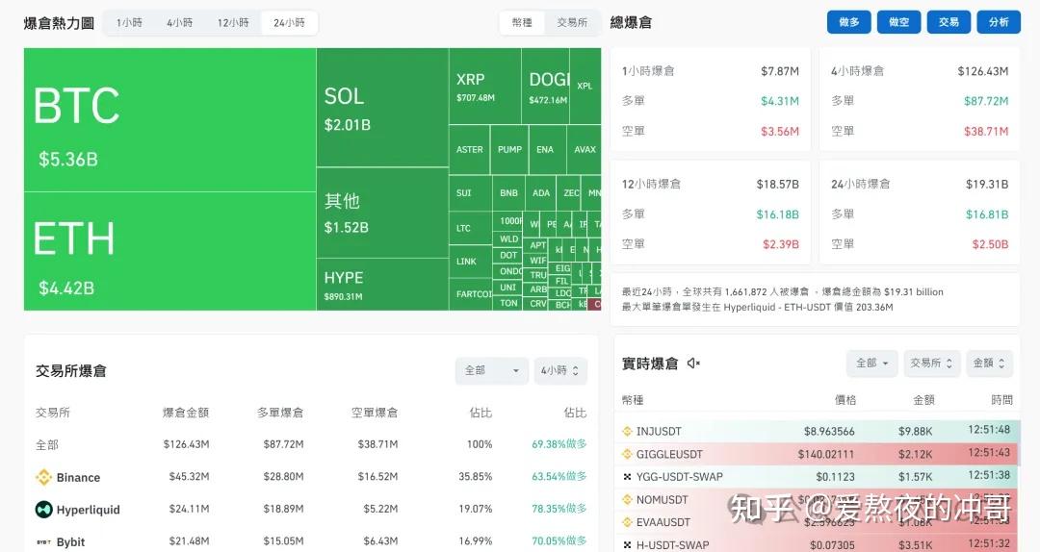Click the Hyperliquid exchange logo
The height and width of the screenshot is (552, 1040).
click(43, 510)
